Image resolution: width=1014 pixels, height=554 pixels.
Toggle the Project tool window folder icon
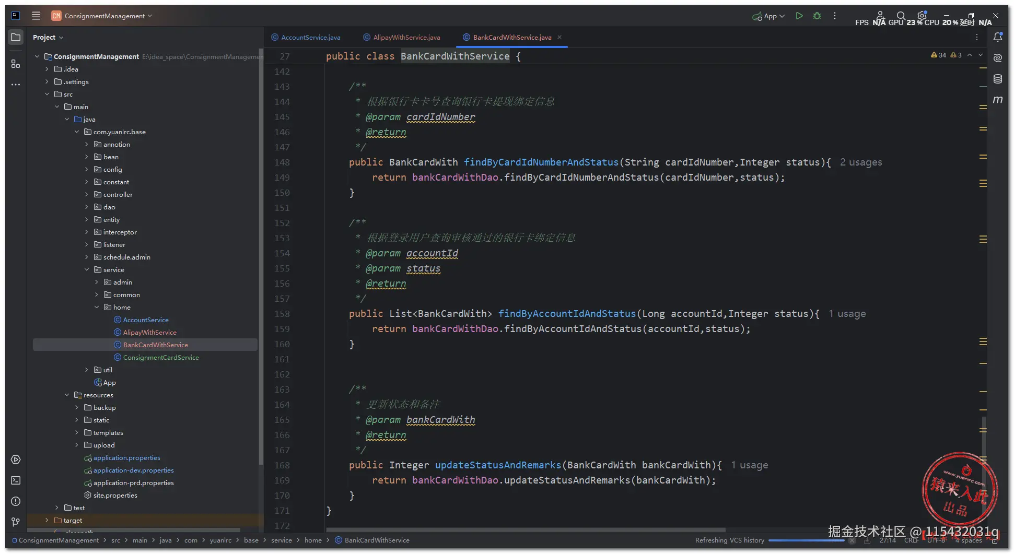(x=16, y=37)
